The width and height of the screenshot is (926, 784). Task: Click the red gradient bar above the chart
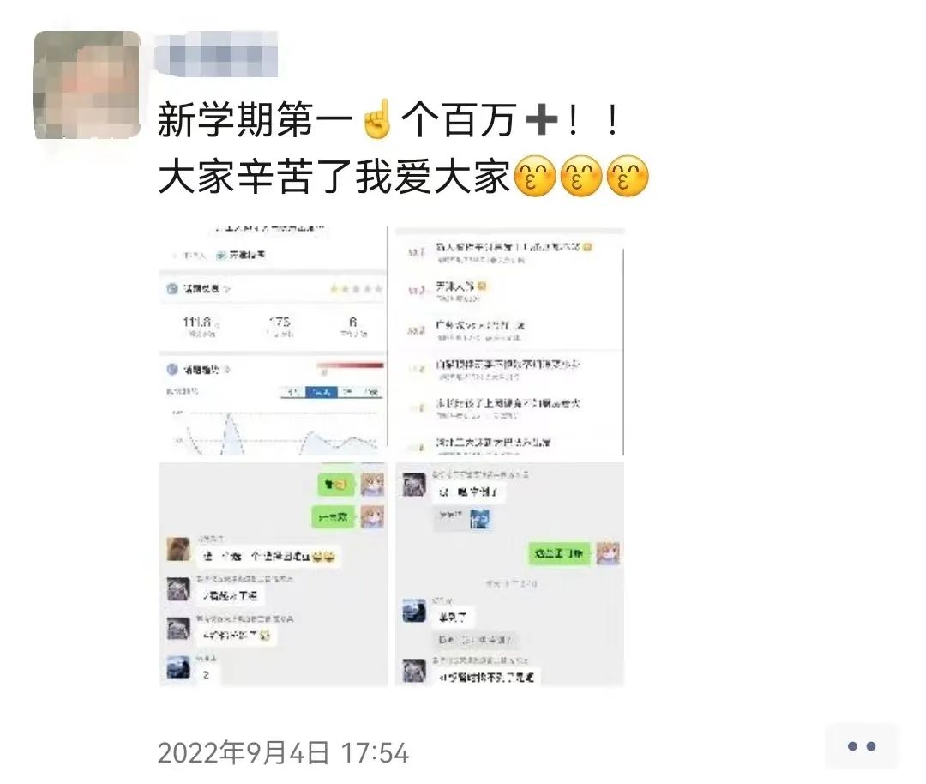[x=350, y=365]
